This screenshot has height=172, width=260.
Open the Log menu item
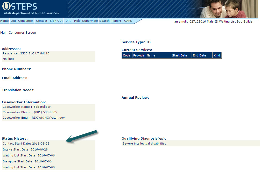13,21
